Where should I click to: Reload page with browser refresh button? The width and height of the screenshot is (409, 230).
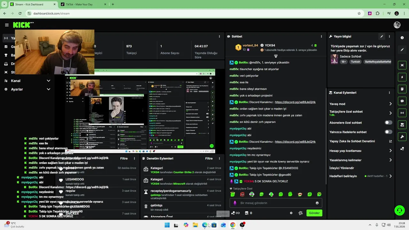tap(20, 13)
